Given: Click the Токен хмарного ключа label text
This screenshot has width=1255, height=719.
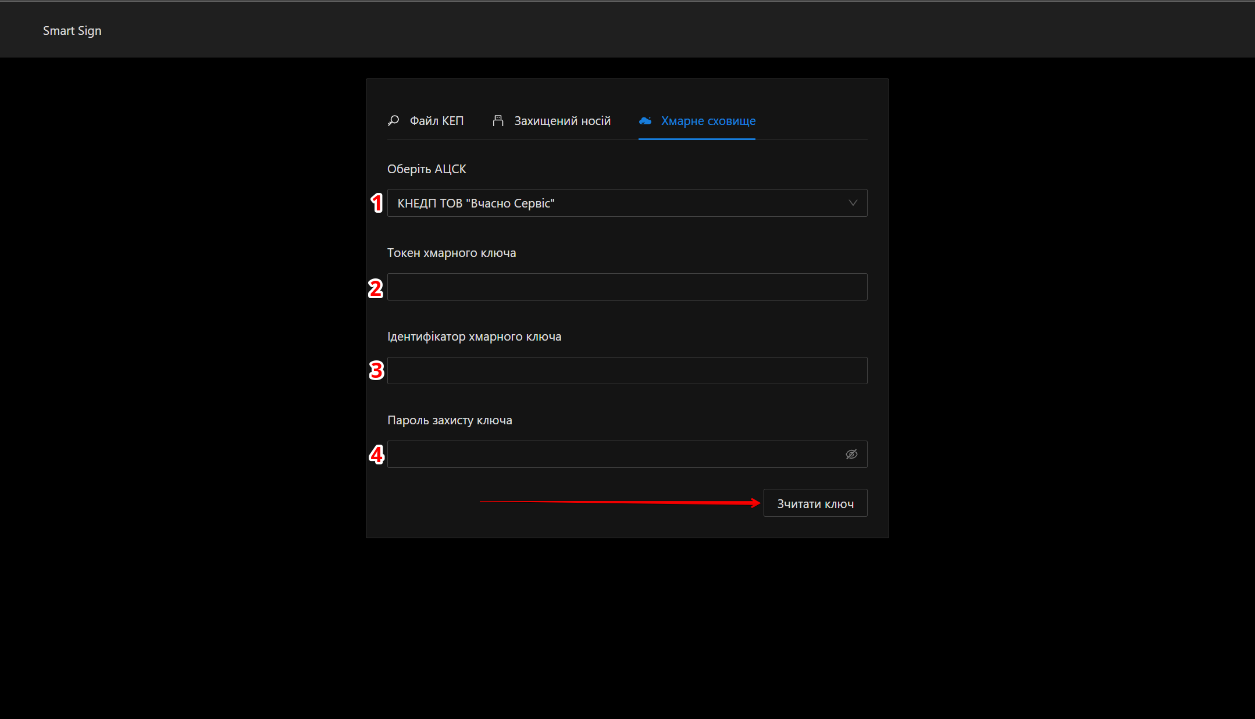Looking at the screenshot, I should pos(451,253).
